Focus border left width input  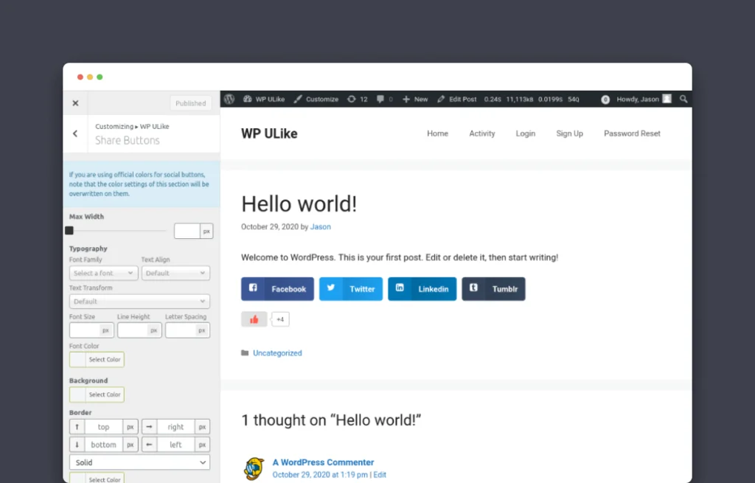pyautogui.click(x=175, y=445)
